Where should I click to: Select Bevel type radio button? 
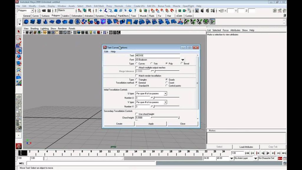pos(182,63)
